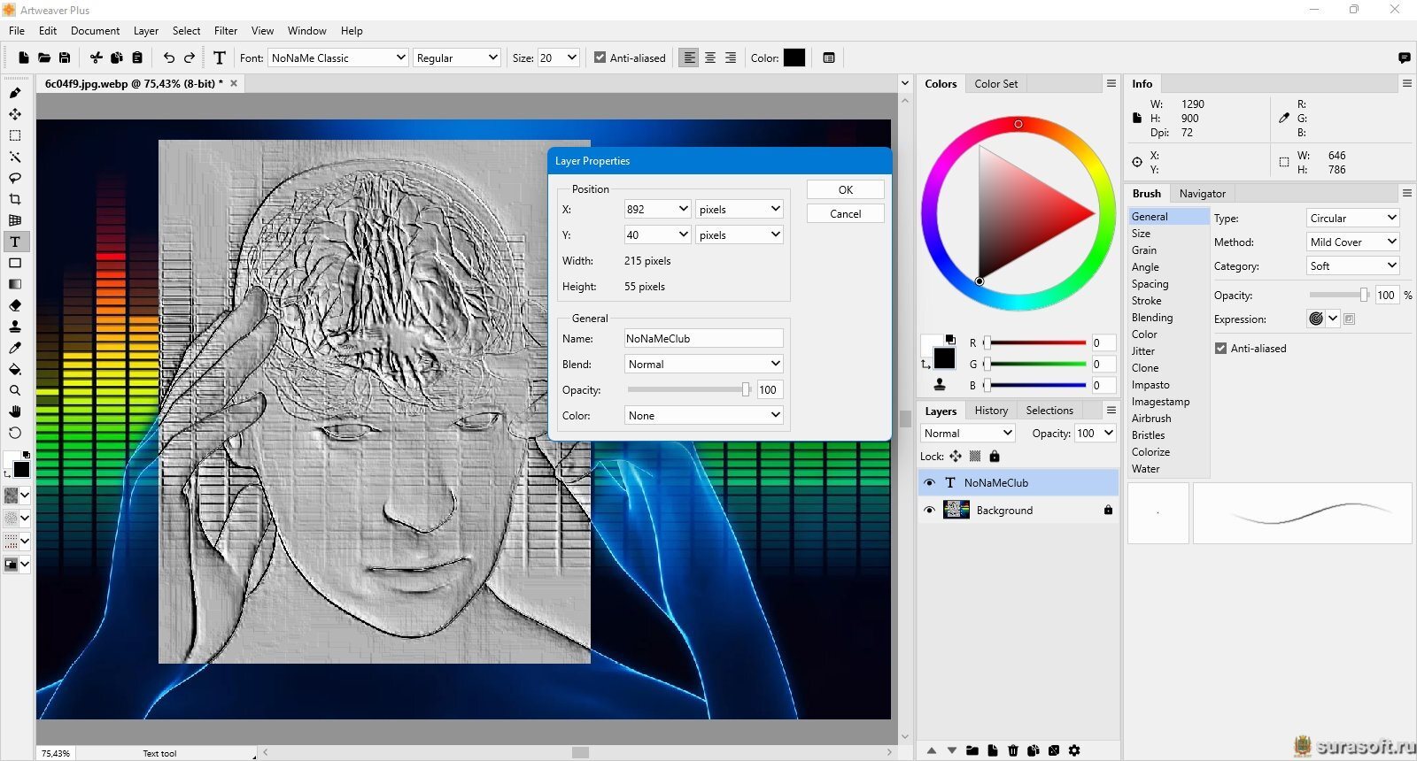Expand the Font dropdown NoNaMe Classic
Screen dimensions: 1417x761
coord(337,58)
